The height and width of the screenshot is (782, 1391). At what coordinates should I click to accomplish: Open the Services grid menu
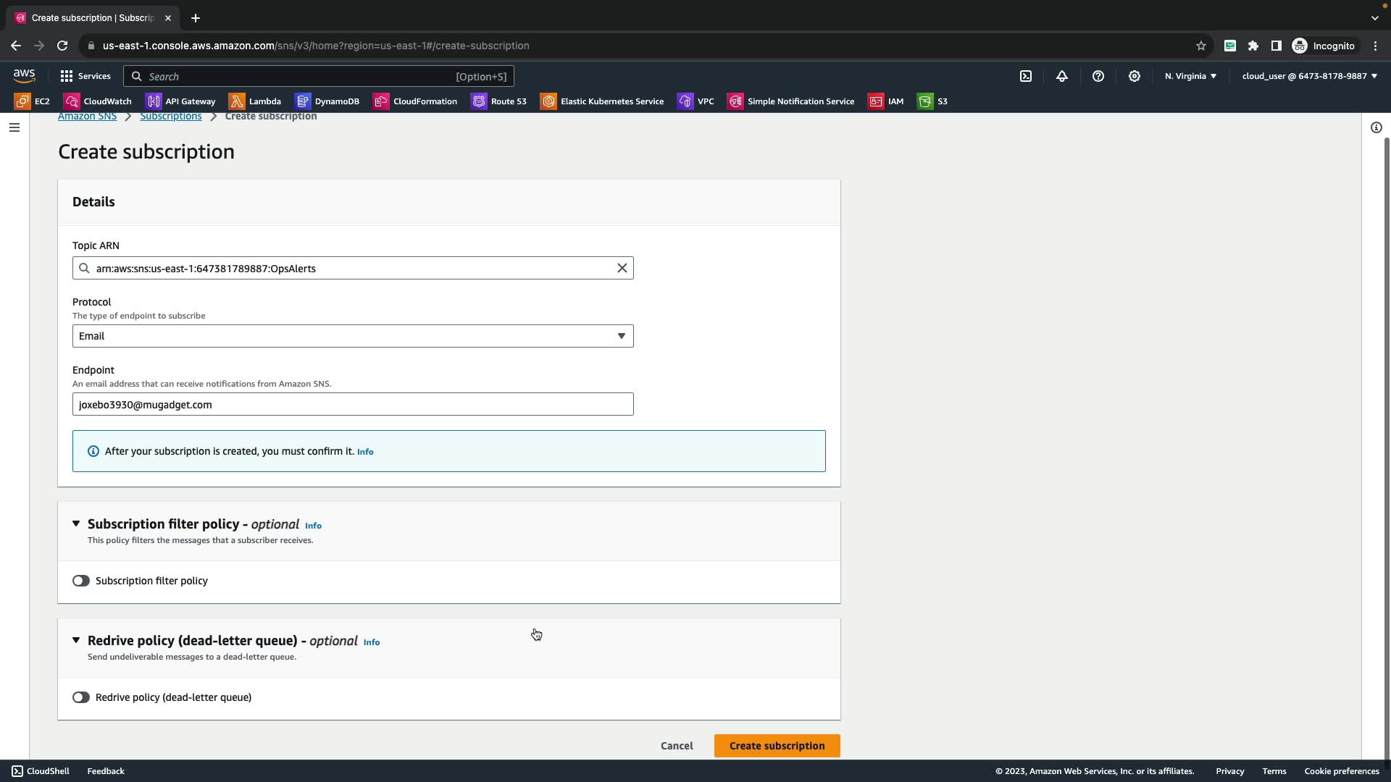pos(85,76)
